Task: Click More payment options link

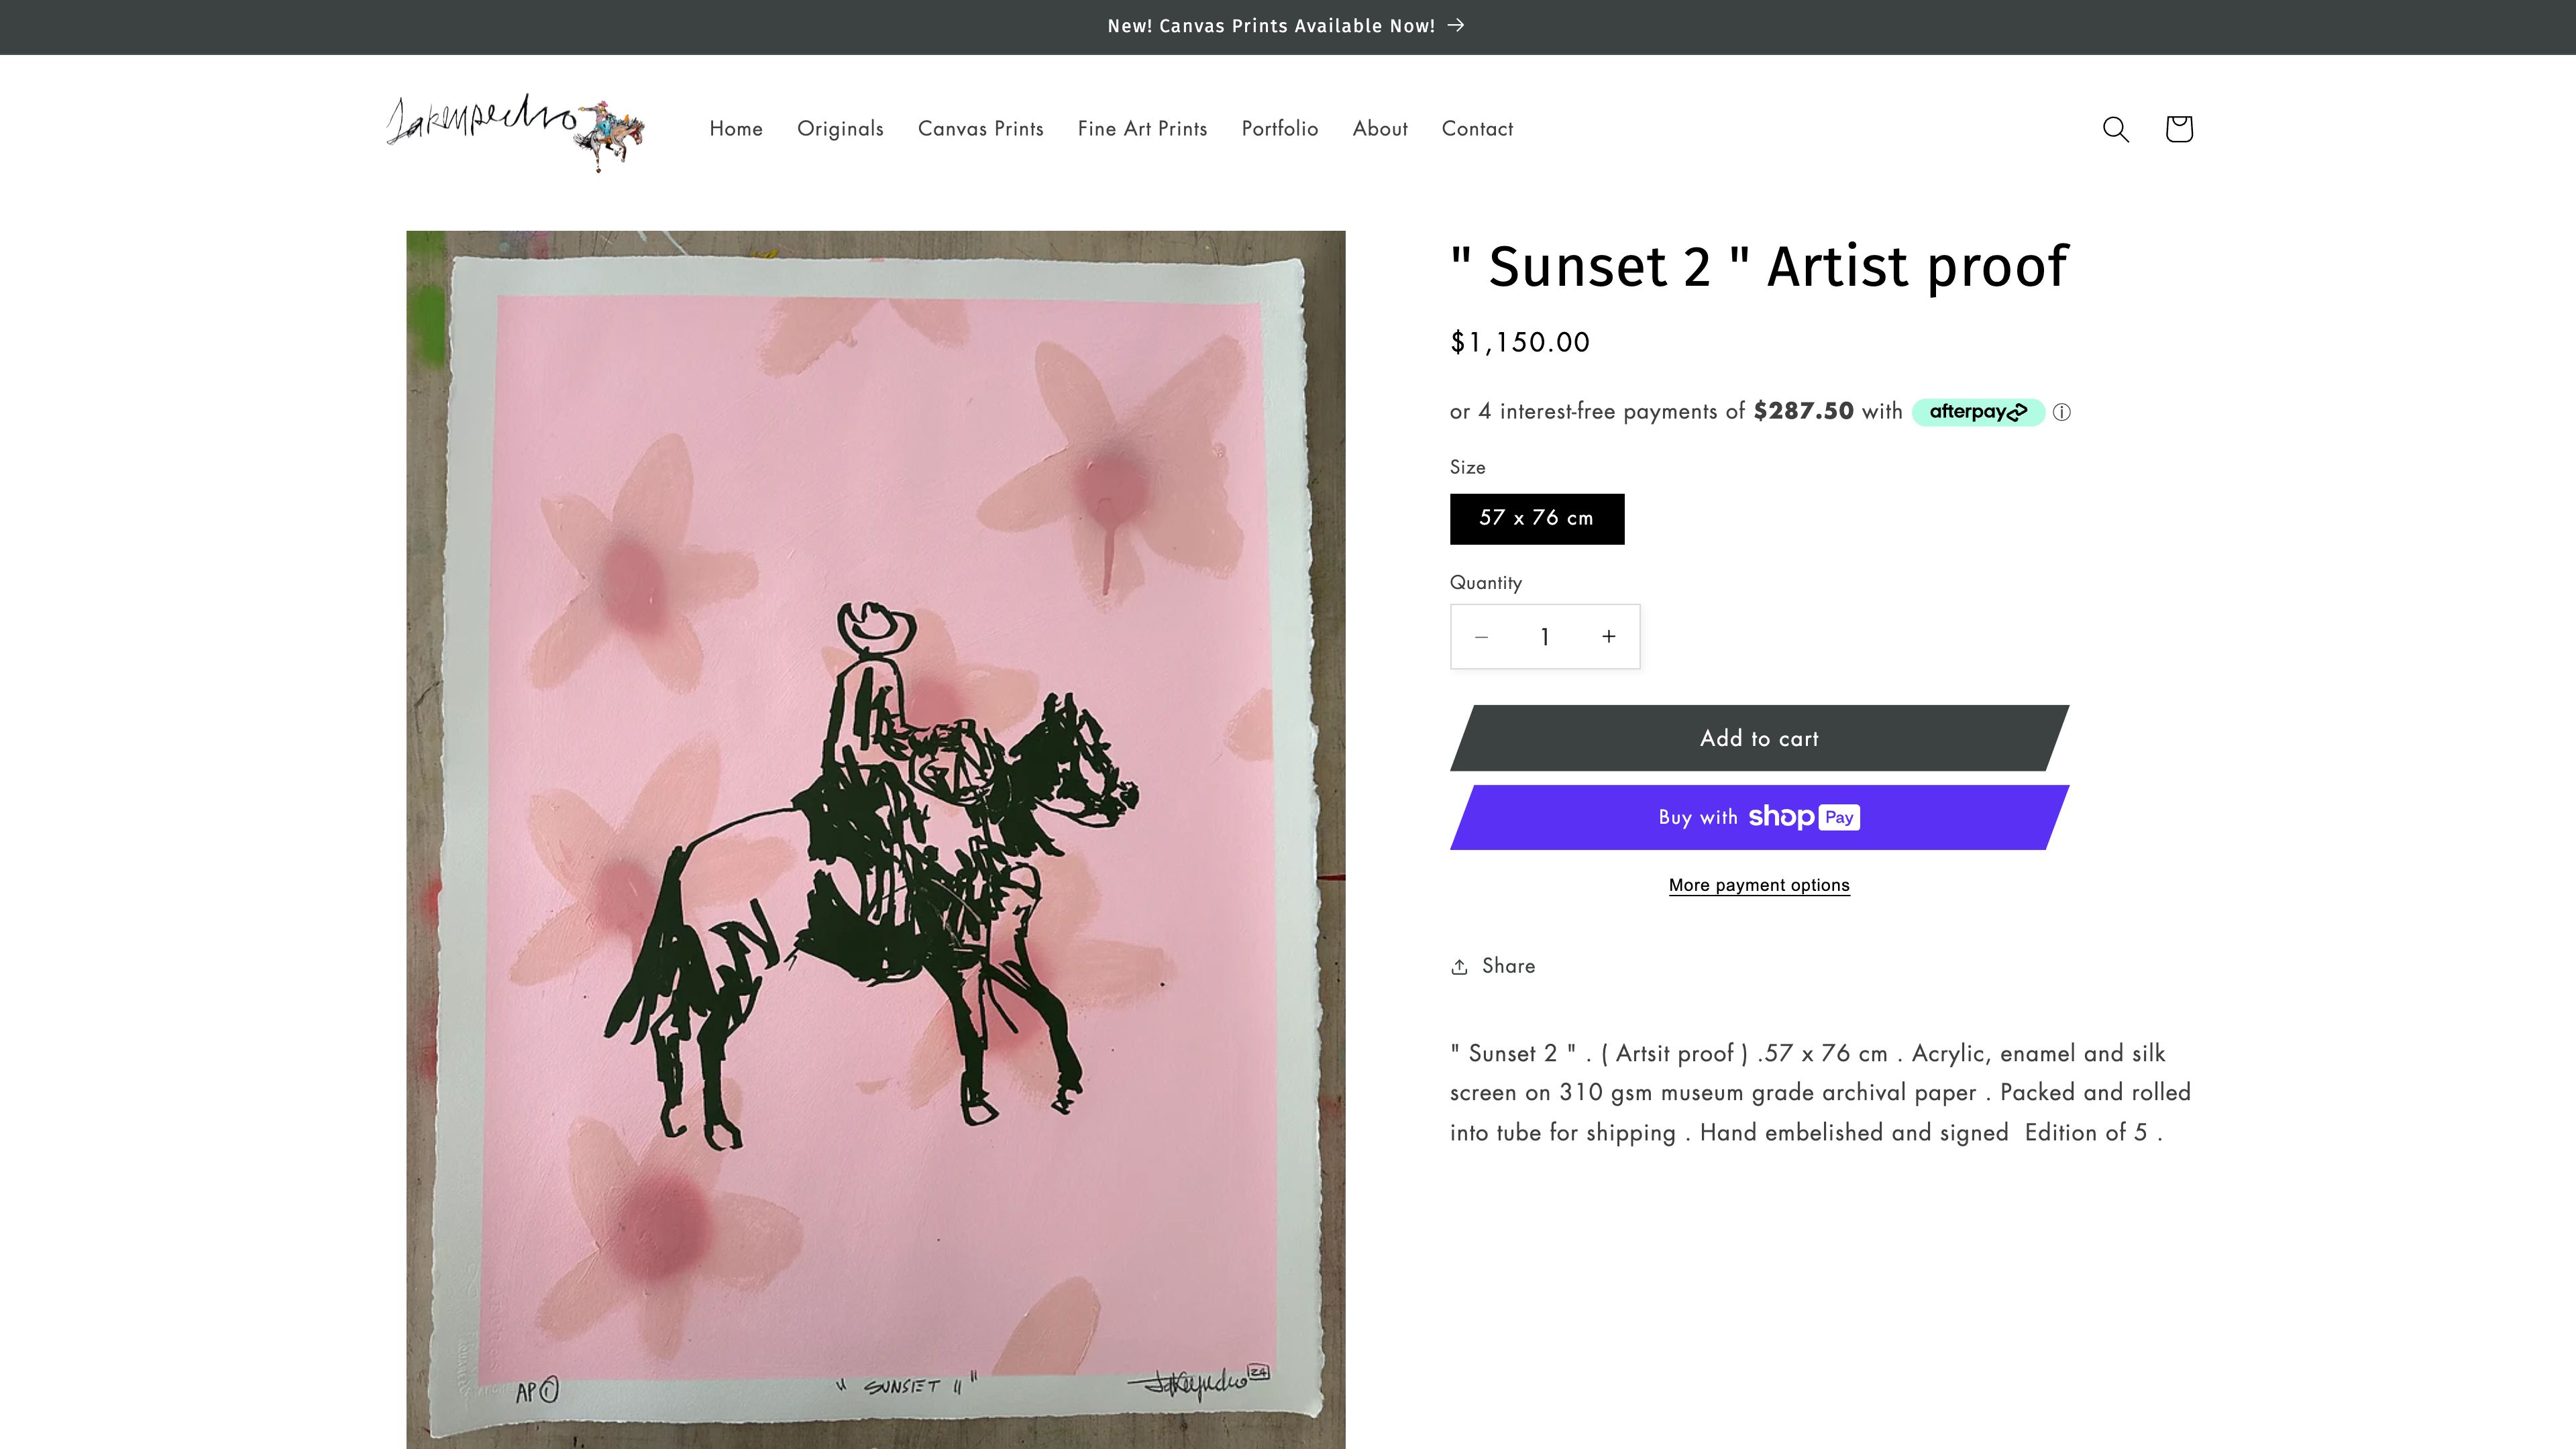Action: point(1758,885)
